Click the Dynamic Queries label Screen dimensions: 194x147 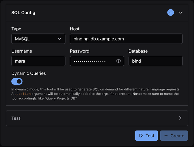(28, 73)
